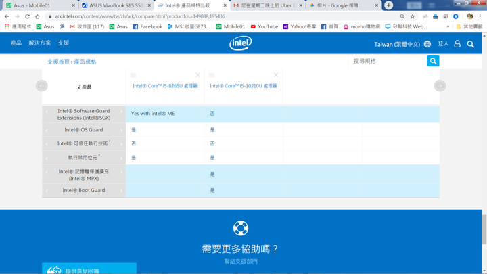Expand Intel Software Guard Extensions row right chevron
The image size is (487, 274).
tap(122, 111)
